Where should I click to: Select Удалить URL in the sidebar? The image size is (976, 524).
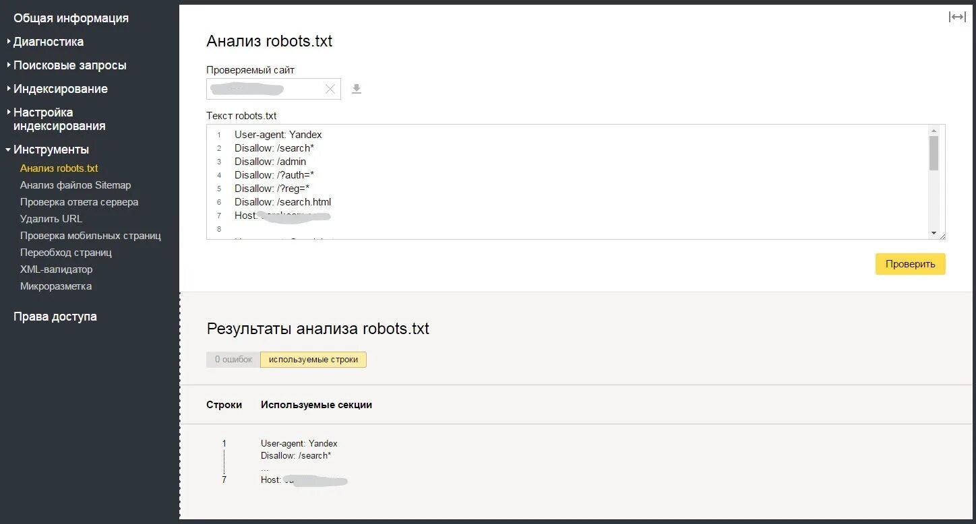coord(51,219)
